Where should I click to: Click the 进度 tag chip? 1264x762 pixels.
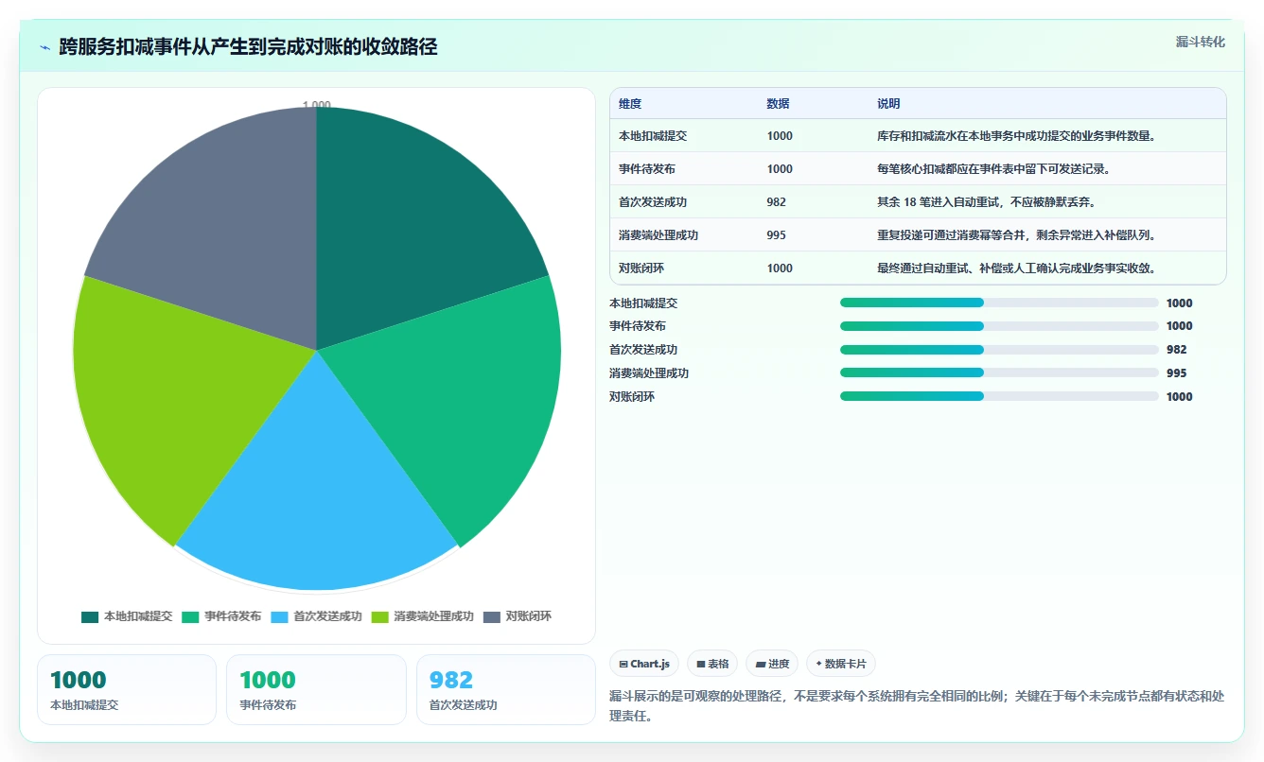click(x=772, y=664)
